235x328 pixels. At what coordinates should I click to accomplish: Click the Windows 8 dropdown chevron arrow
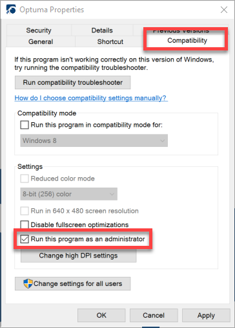162,141
